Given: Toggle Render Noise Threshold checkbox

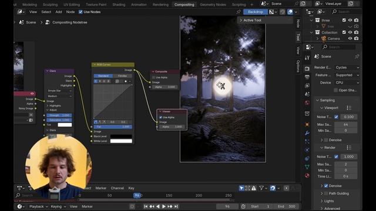Looking at the screenshot, I should [336, 156].
